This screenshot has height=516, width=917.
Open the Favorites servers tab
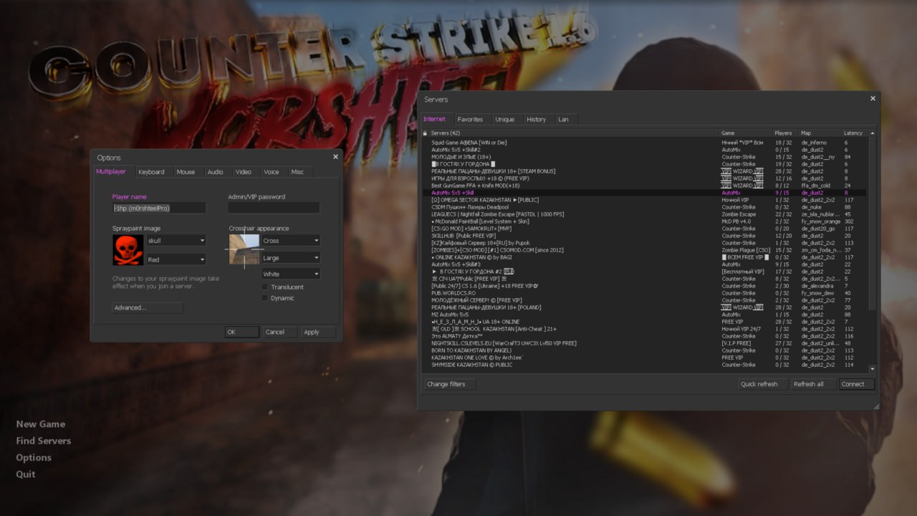coord(470,119)
